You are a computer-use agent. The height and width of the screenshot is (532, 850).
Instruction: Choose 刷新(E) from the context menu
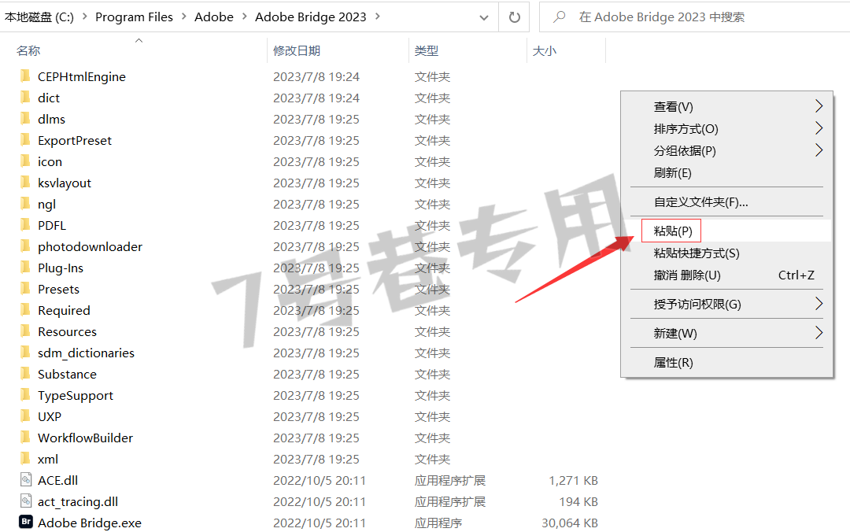pyautogui.click(x=726, y=172)
